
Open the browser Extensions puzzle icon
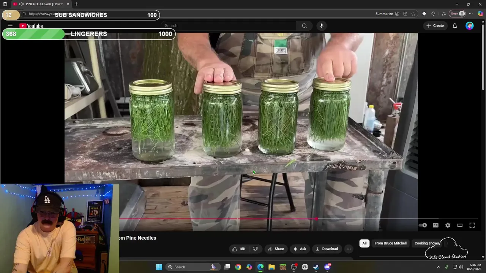434,14
